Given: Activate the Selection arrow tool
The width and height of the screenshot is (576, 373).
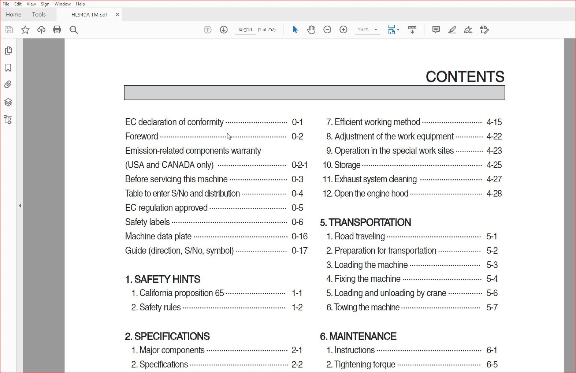Looking at the screenshot, I should (x=295, y=30).
